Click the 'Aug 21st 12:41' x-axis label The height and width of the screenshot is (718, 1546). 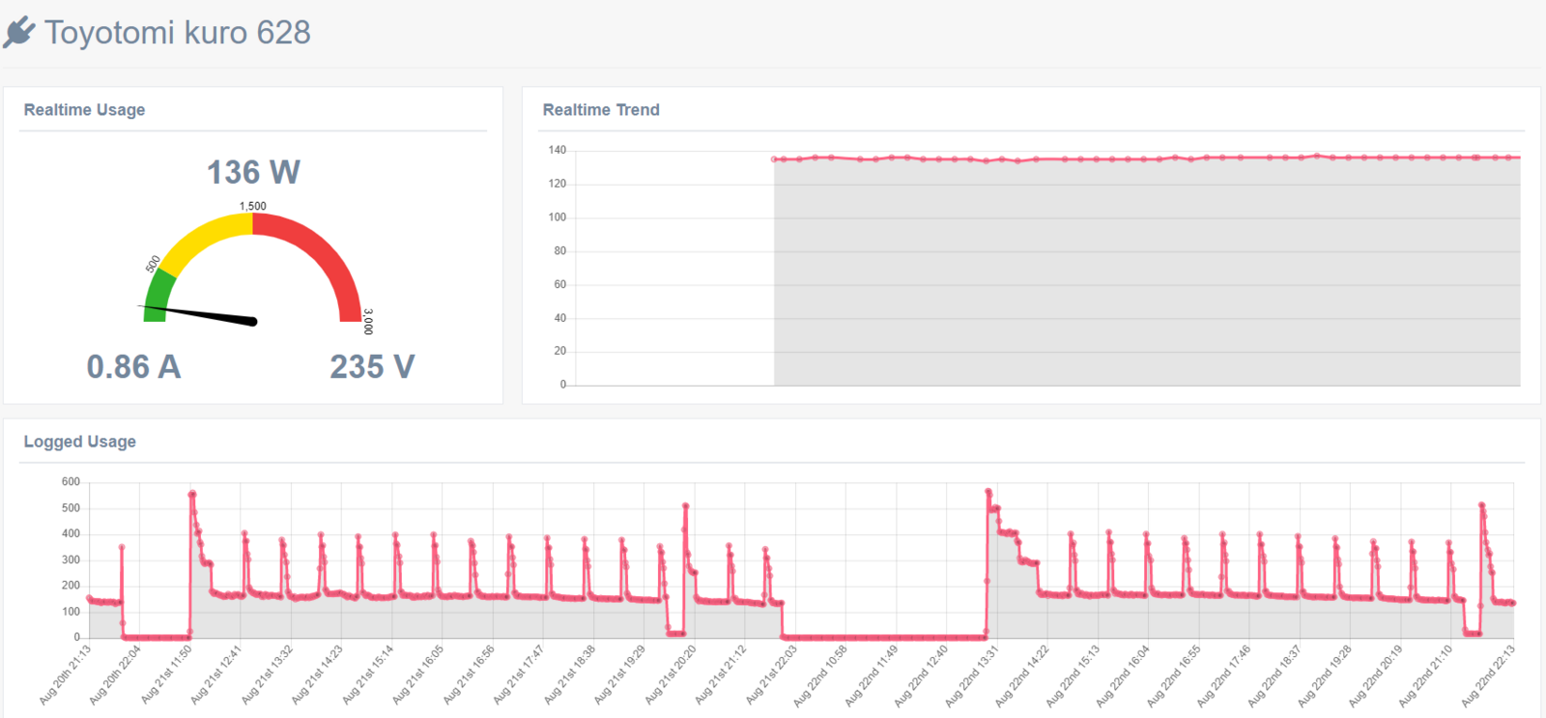click(216, 675)
